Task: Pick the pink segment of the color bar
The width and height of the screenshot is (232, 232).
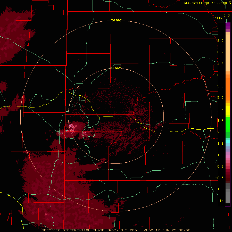Action: [228, 156]
